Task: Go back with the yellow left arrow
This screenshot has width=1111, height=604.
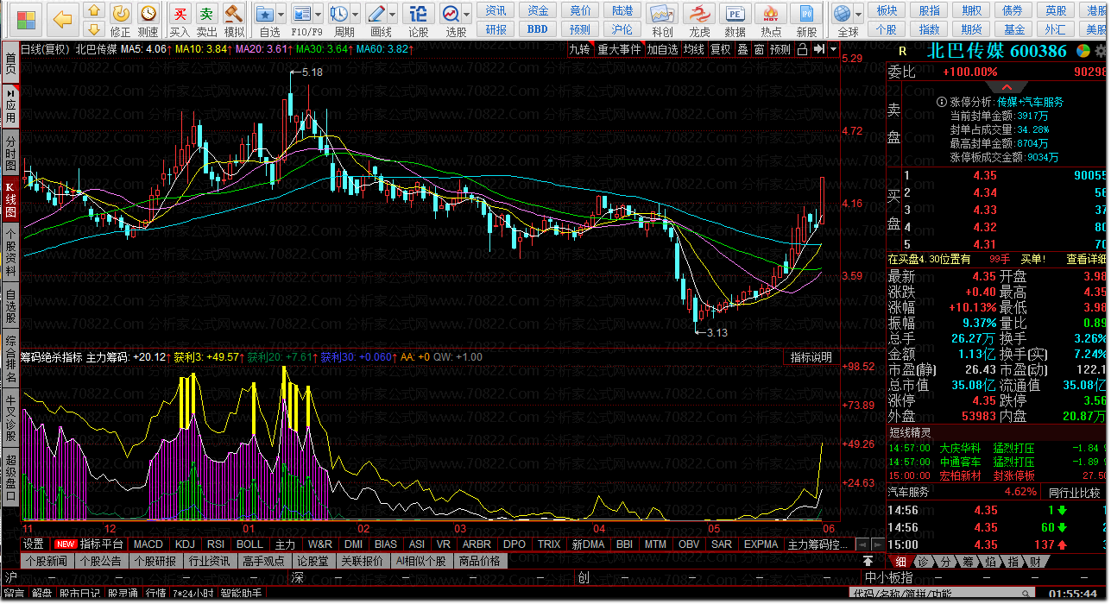Action: click(x=61, y=19)
